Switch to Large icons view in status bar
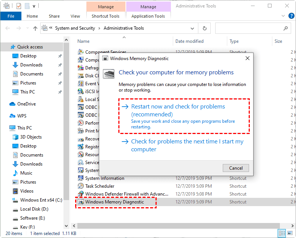 click(290, 233)
